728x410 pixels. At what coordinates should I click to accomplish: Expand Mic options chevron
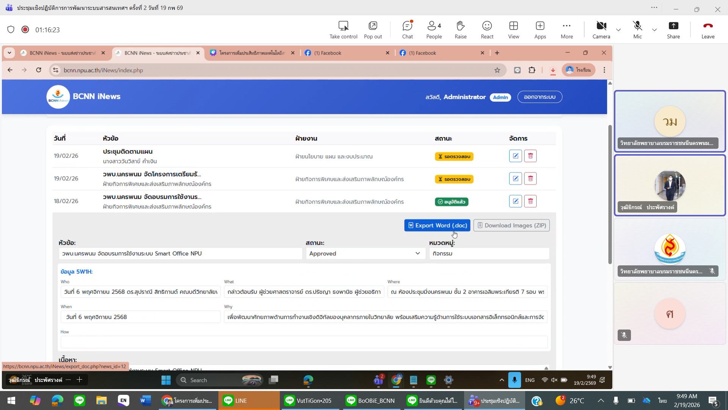click(654, 30)
